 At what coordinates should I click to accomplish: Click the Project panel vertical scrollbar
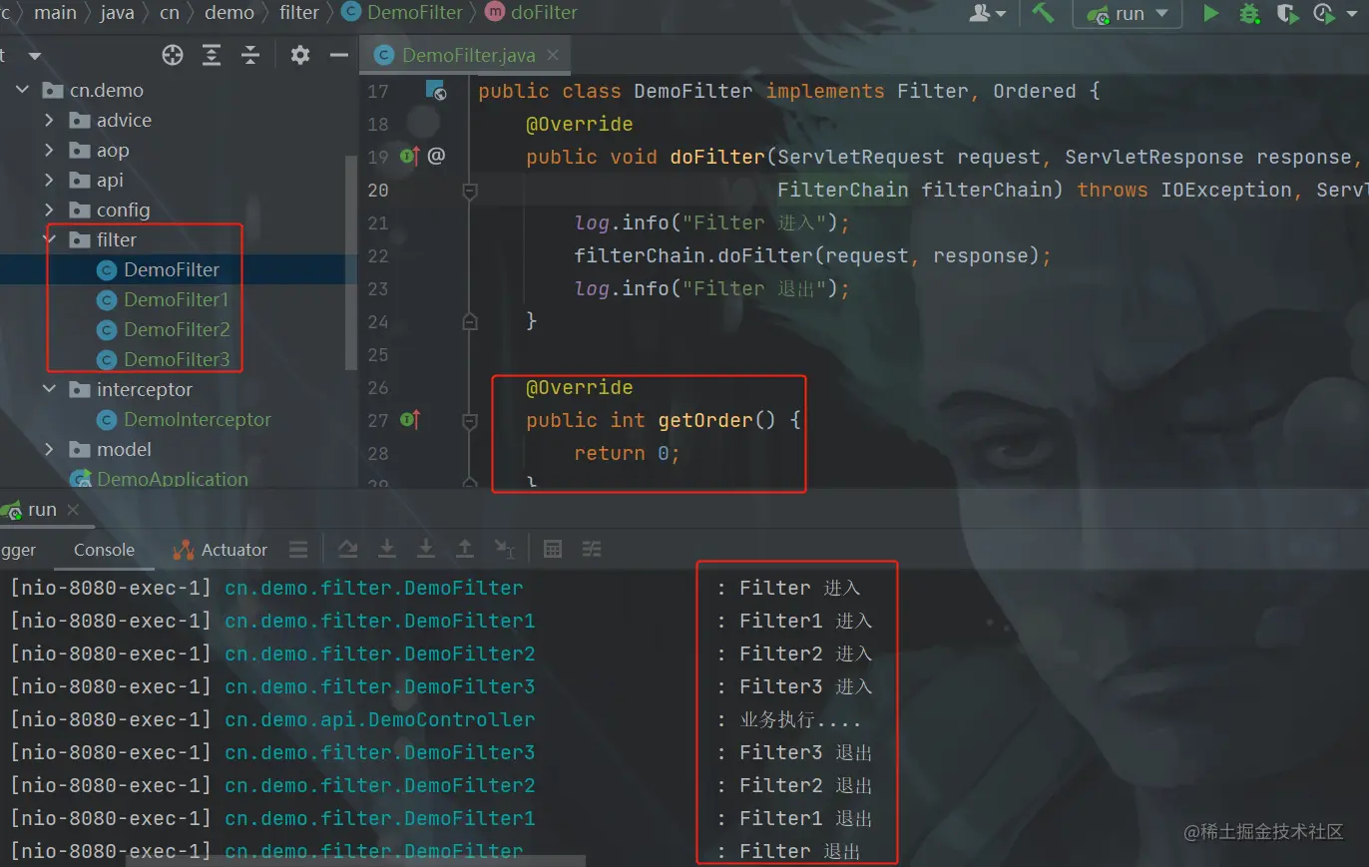pyautogui.click(x=350, y=261)
